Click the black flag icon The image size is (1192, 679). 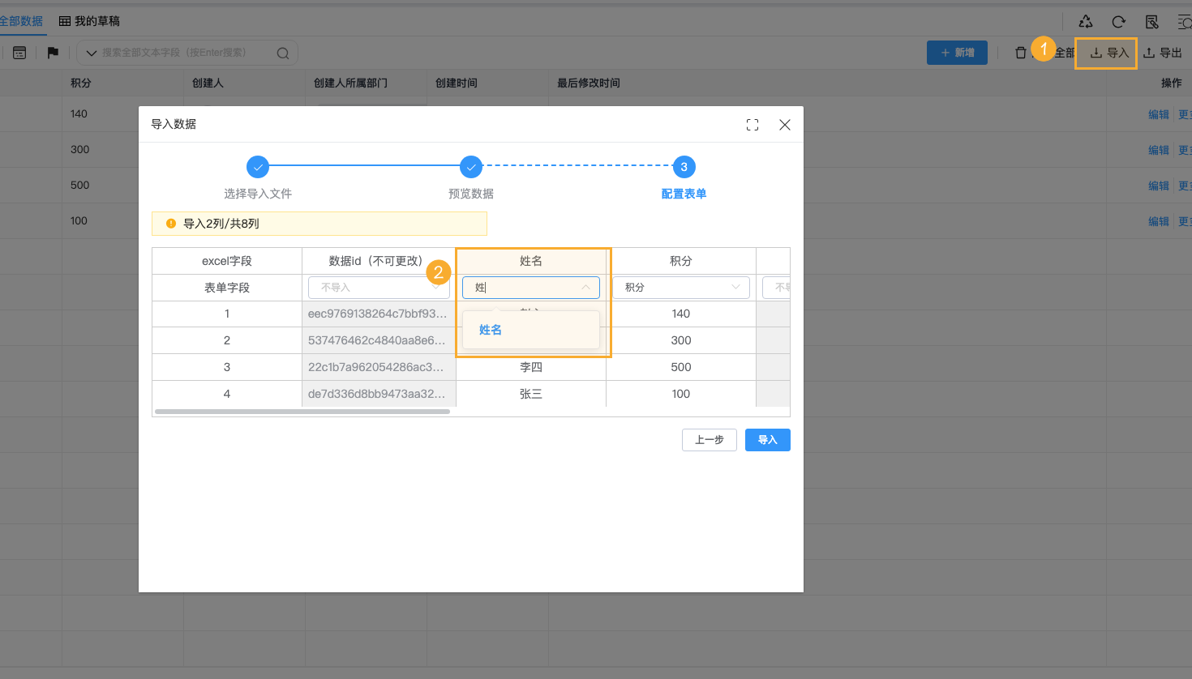[x=53, y=53]
